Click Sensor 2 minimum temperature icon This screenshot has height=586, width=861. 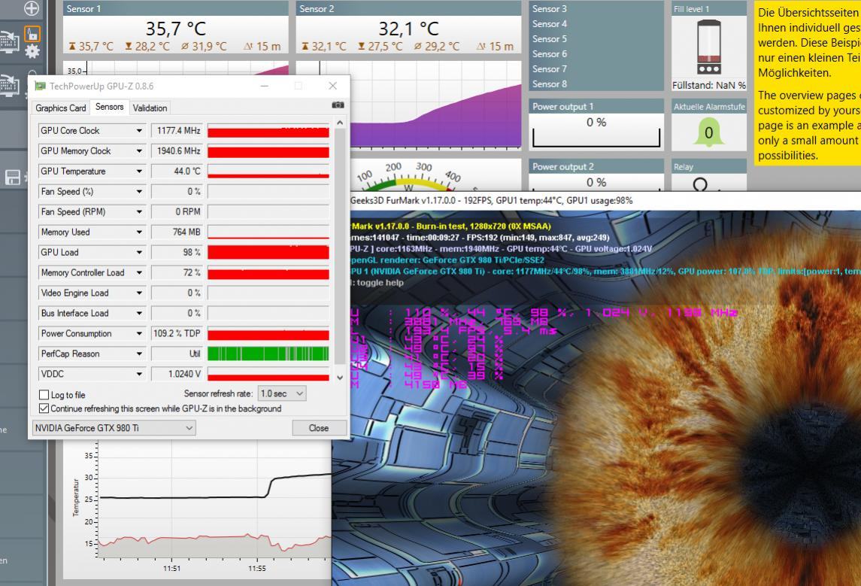(x=361, y=47)
